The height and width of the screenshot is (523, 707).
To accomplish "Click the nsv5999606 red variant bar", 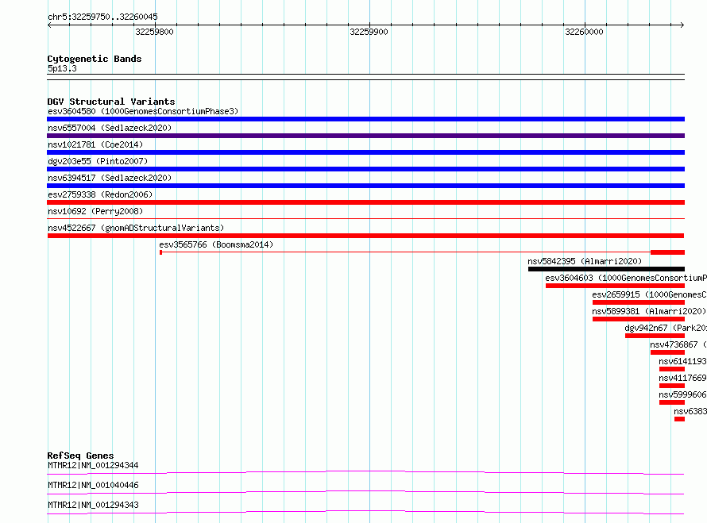I will [x=672, y=402].
